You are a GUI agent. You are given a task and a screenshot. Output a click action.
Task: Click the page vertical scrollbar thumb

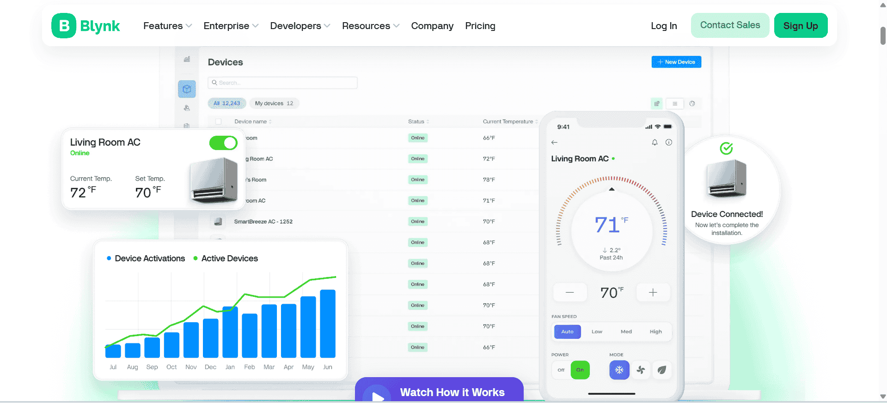point(883,36)
